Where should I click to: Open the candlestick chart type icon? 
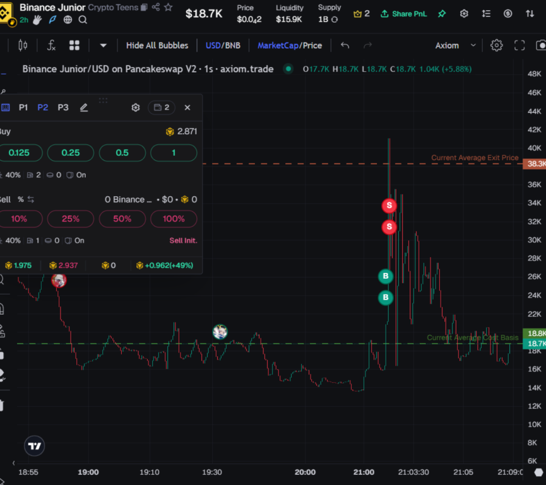(23, 45)
